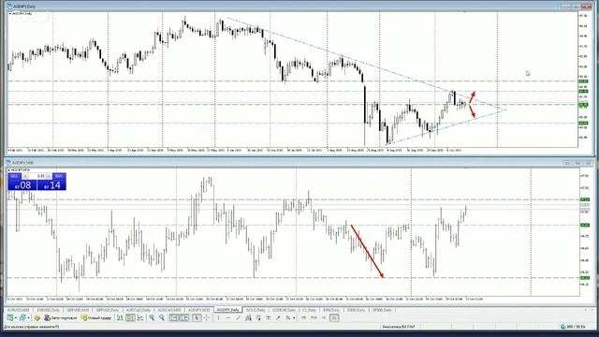Toggle the Авто-торговля button
The image size is (599, 337).
(60, 317)
